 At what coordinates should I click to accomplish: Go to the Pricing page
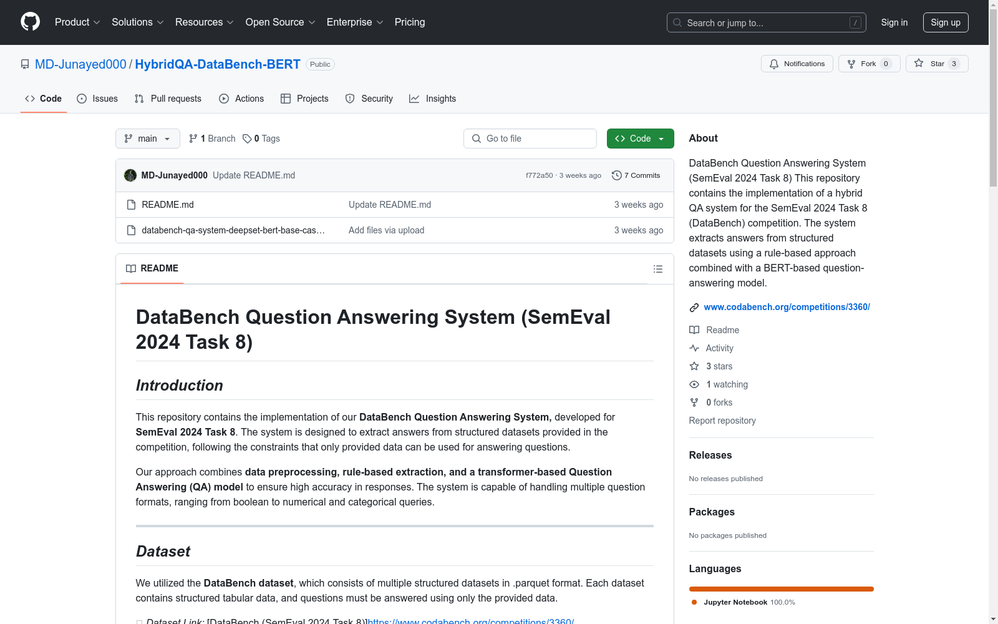click(x=410, y=22)
